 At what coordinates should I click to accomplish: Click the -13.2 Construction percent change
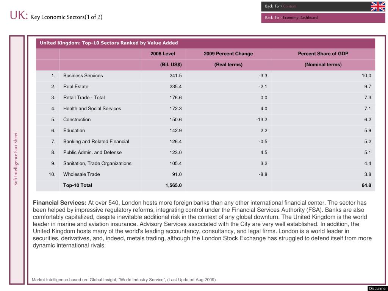tap(262, 119)
